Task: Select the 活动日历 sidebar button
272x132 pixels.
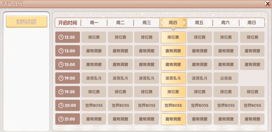Action: pos(26,22)
